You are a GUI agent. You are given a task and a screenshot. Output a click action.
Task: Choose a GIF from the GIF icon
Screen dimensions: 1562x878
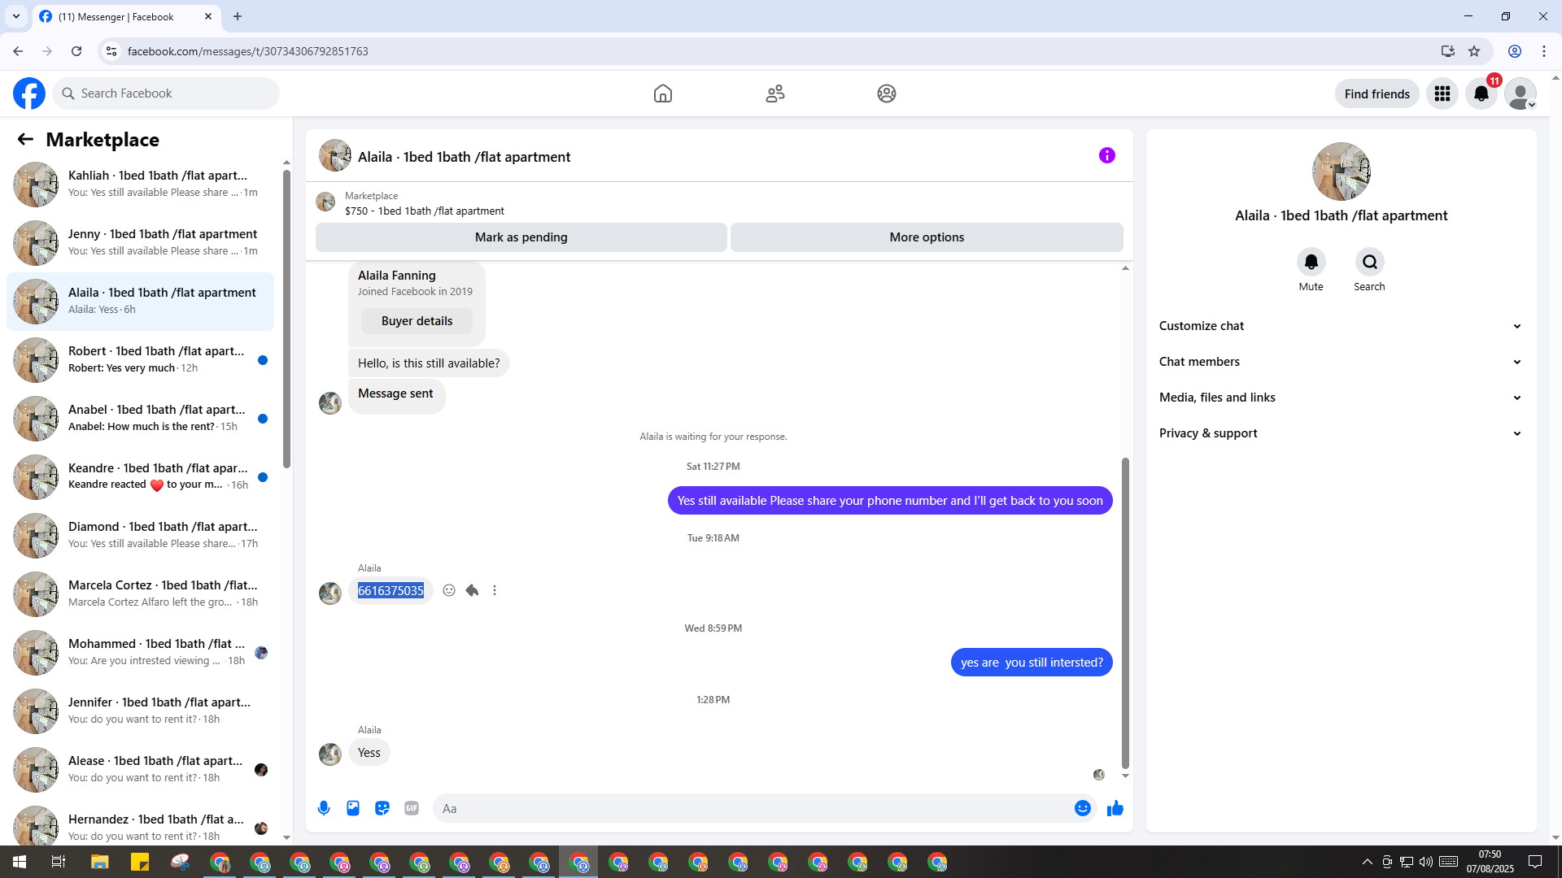point(412,808)
